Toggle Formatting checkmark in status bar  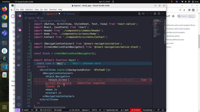pos(149,110)
